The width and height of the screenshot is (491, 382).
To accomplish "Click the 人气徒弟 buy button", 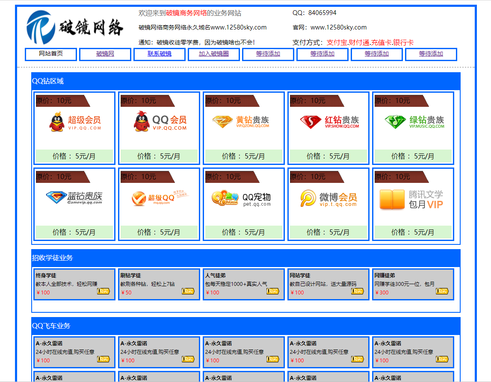I will click(272, 291).
